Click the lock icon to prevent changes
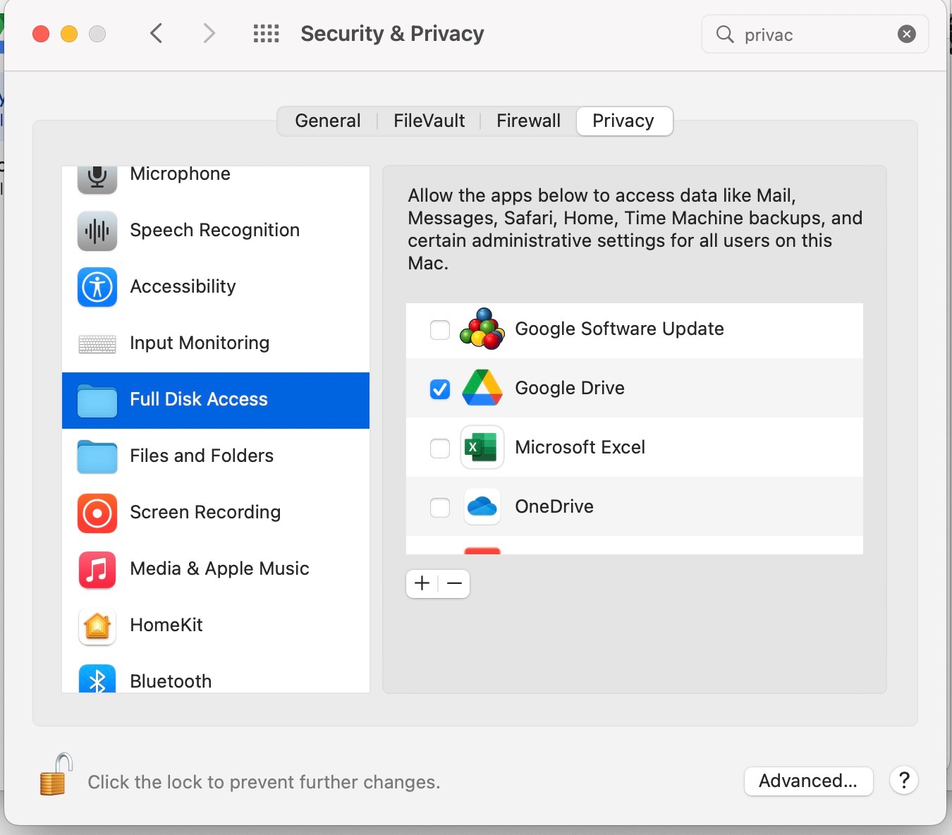The height and width of the screenshot is (835, 952). click(56, 774)
